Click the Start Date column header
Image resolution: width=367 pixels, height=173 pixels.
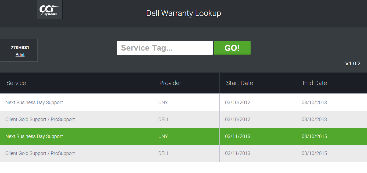tap(239, 83)
